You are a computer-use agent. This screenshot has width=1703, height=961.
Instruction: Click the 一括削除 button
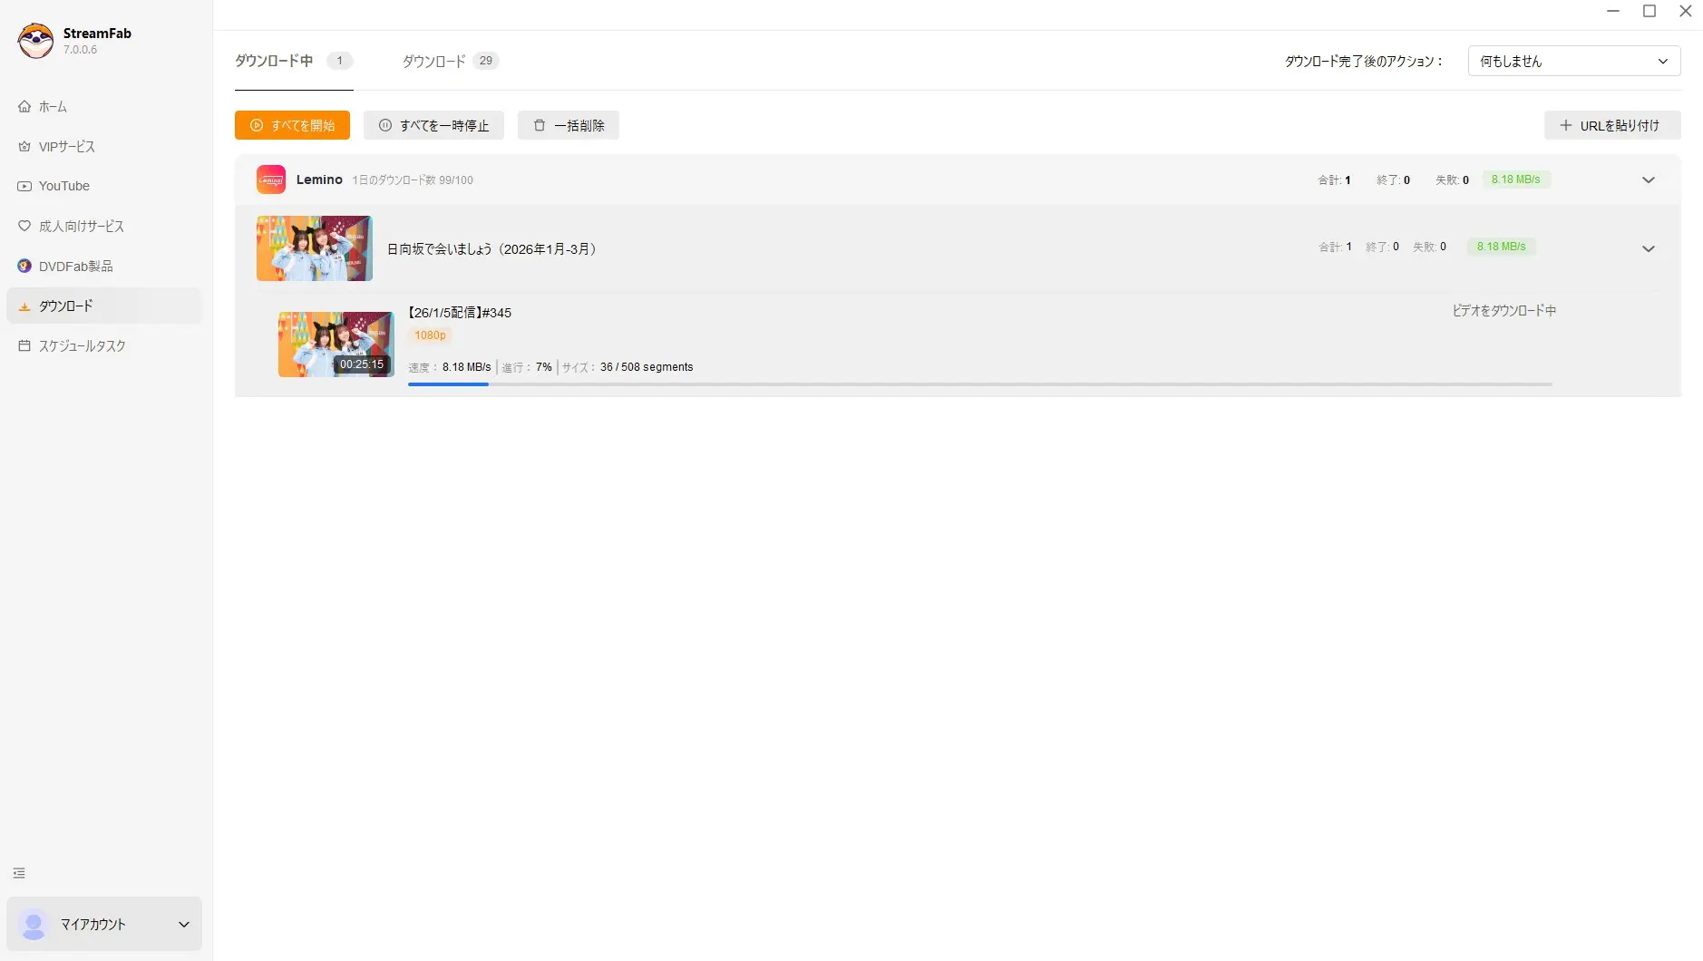569,125
